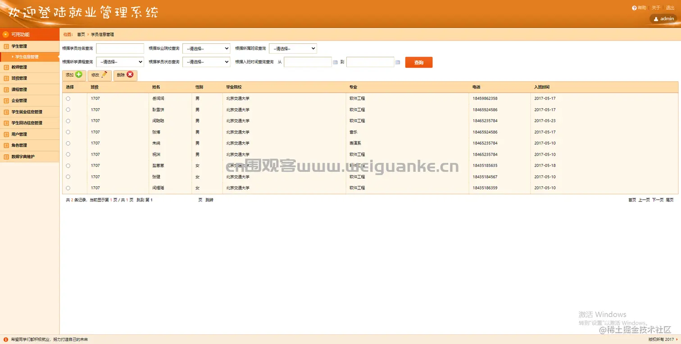Viewport: 681px width, 344px height.
Task: Click the 尾页 pagination link
Action: click(670, 200)
